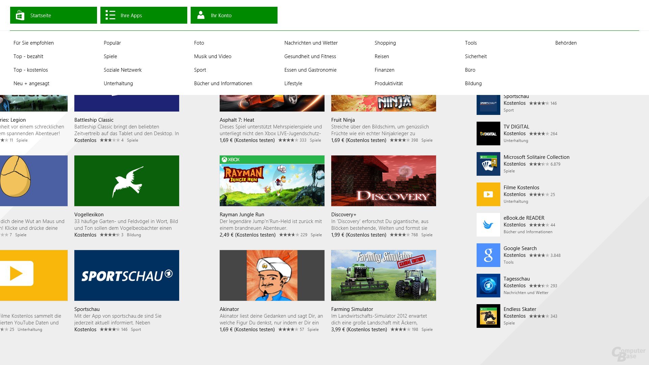Click the Tagesschau title text
The image size is (649, 365).
pos(517,279)
